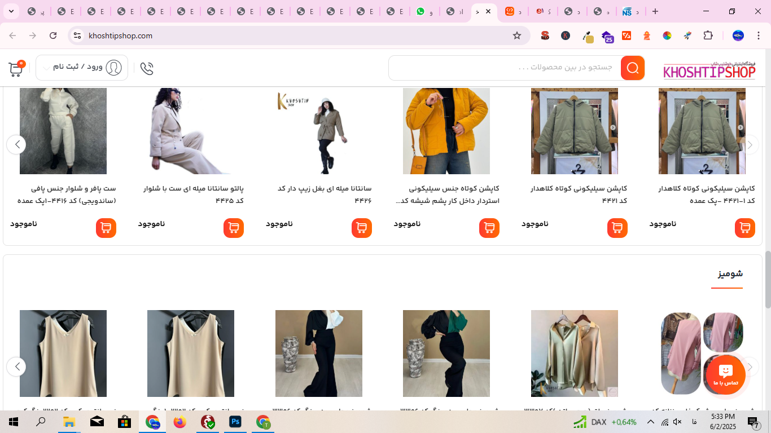This screenshot has height=433, width=771.
Task: Slide شومیز carousel with left arrow
Action: pos(16,367)
